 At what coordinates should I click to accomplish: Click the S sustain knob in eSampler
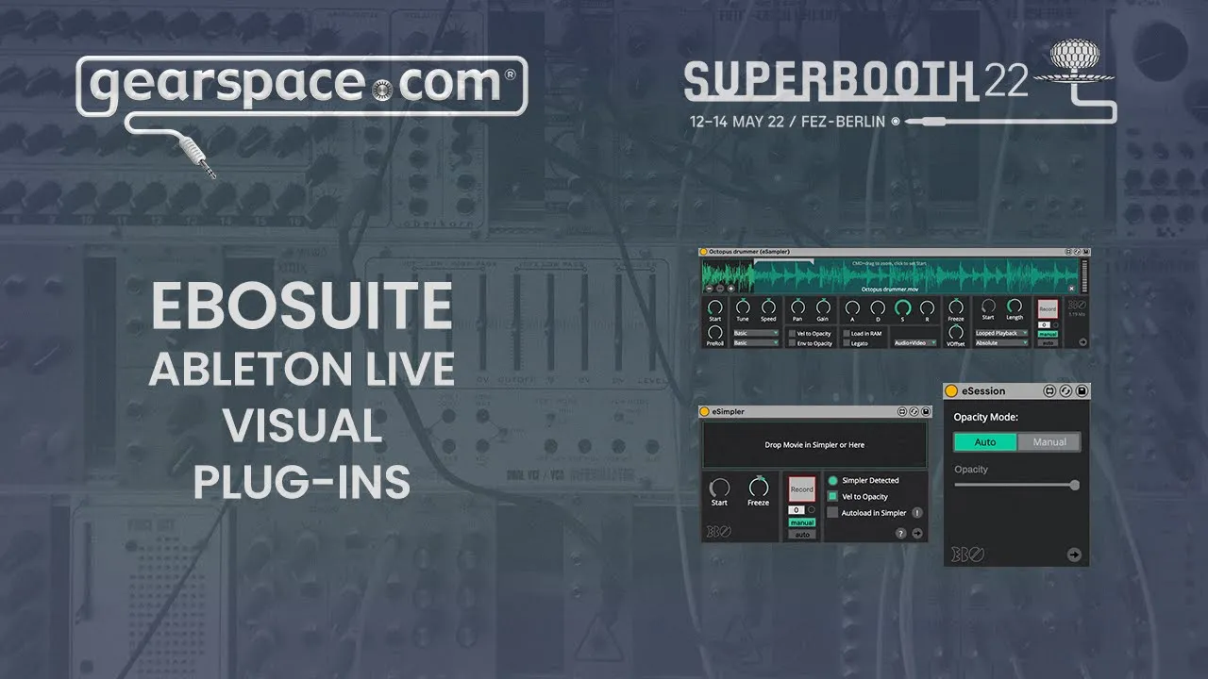(x=903, y=307)
